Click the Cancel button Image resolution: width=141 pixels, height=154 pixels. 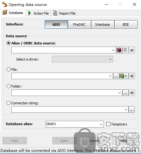click(x=94, y=141)
